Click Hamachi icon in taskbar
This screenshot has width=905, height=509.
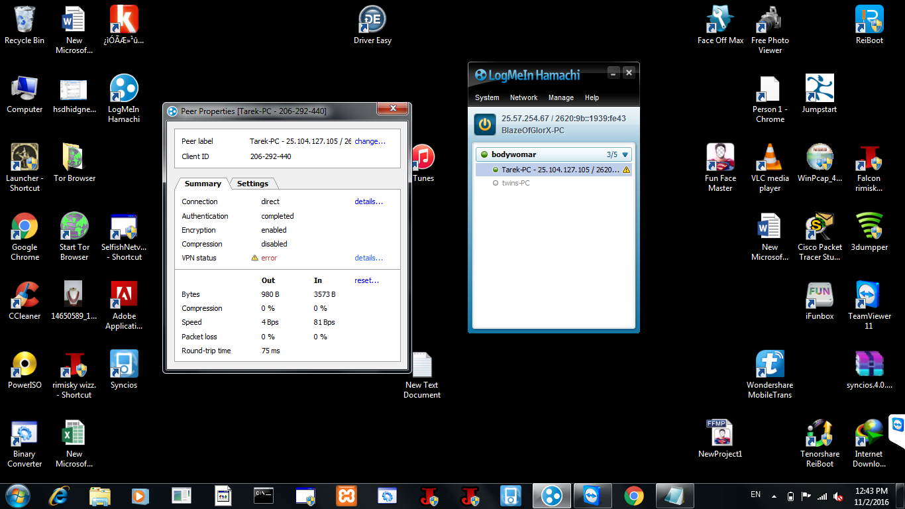[x=551, y=495]
